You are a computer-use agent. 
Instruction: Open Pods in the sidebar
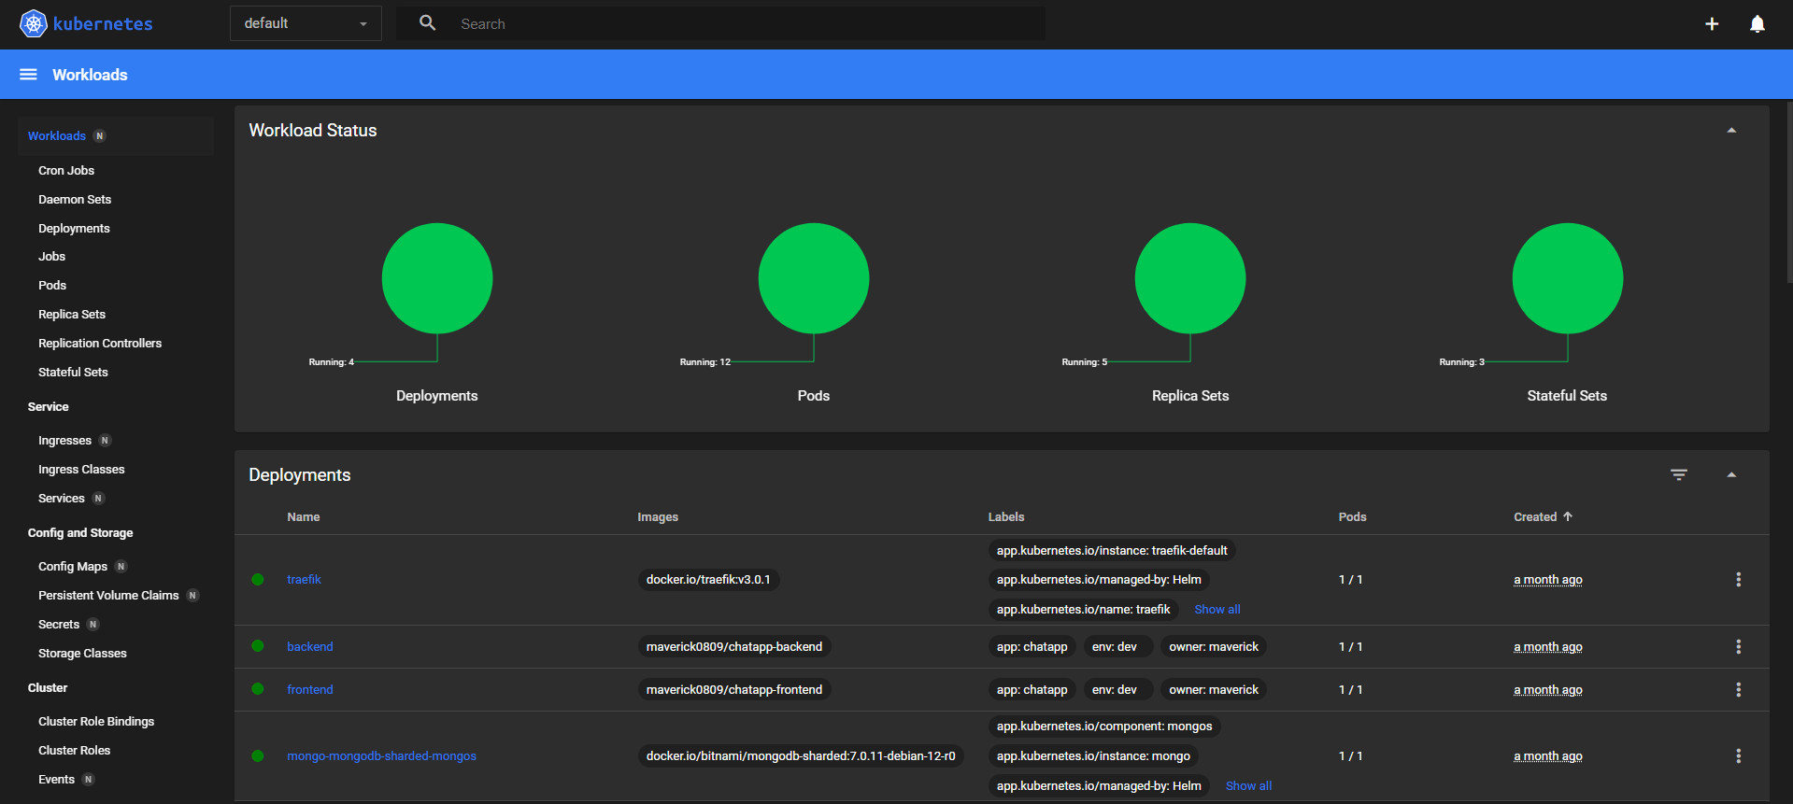[x=52, y=286]
